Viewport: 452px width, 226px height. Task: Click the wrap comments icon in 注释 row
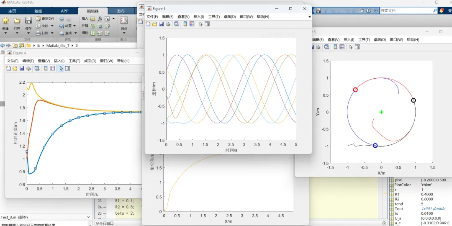tap(107, 26)
